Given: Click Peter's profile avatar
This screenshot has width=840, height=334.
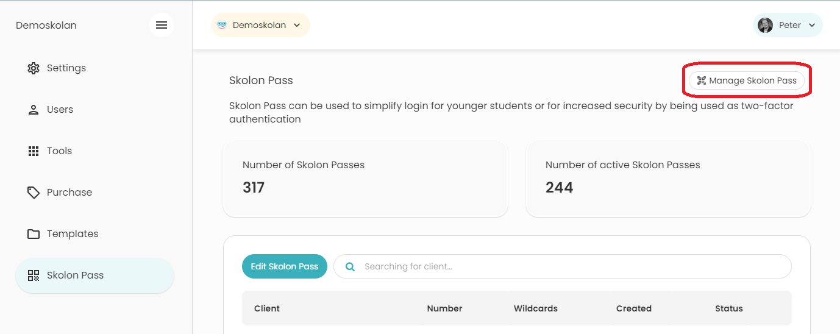Looking at the screenshot, I should (x=765, y=25).
